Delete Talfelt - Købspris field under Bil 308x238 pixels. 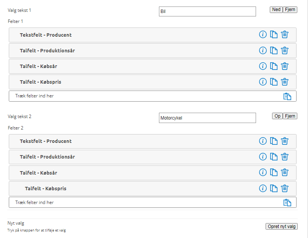tap(285, 82)
